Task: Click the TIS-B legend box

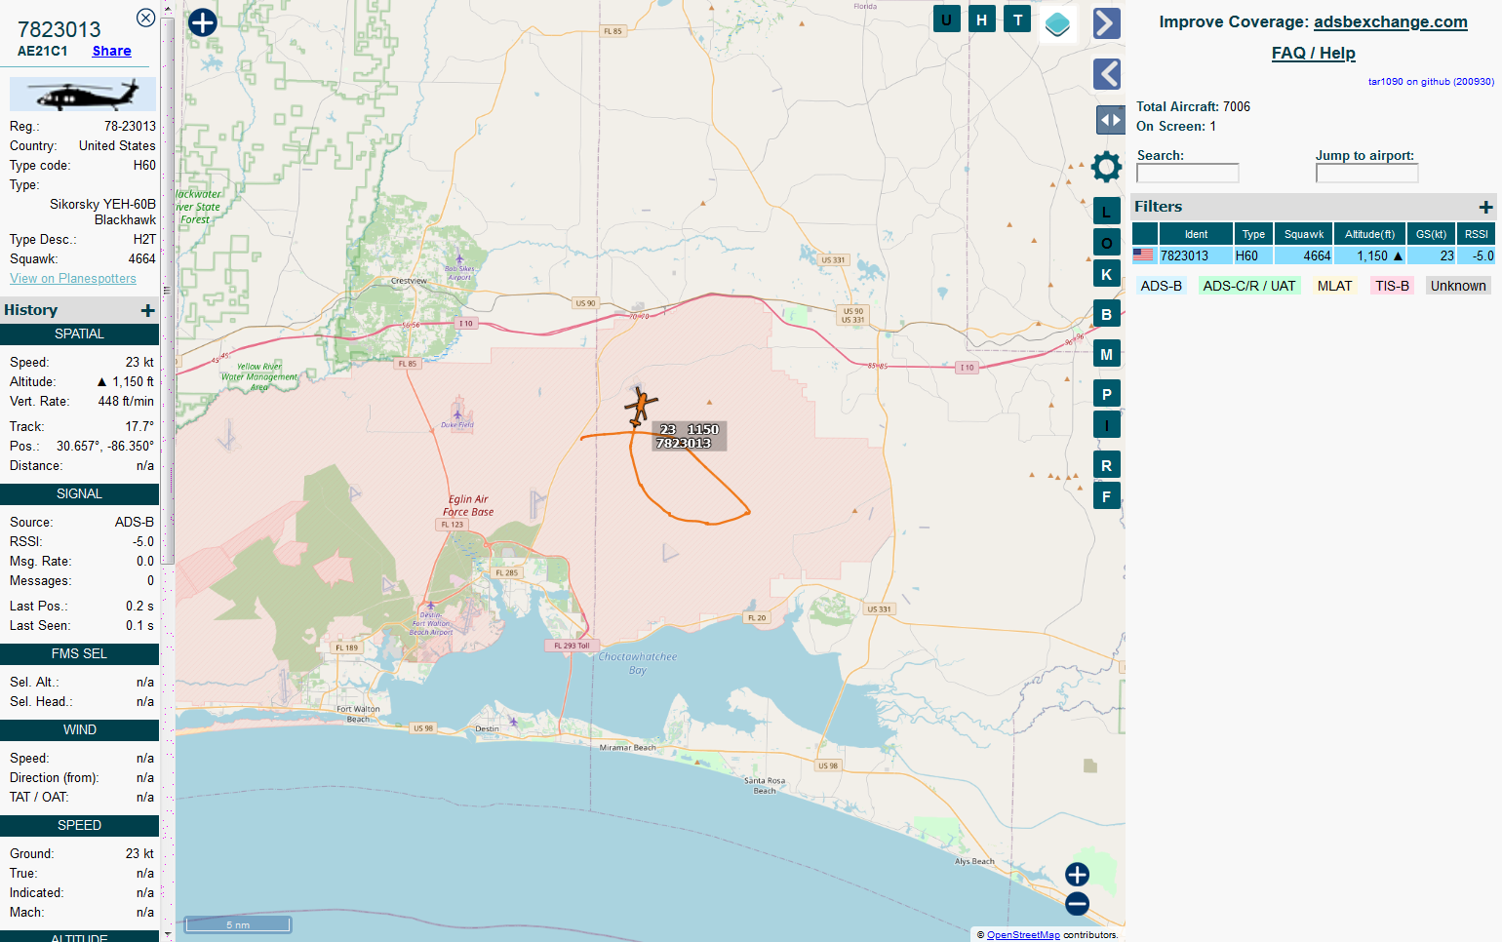Action: click(x=1392, y=286)
